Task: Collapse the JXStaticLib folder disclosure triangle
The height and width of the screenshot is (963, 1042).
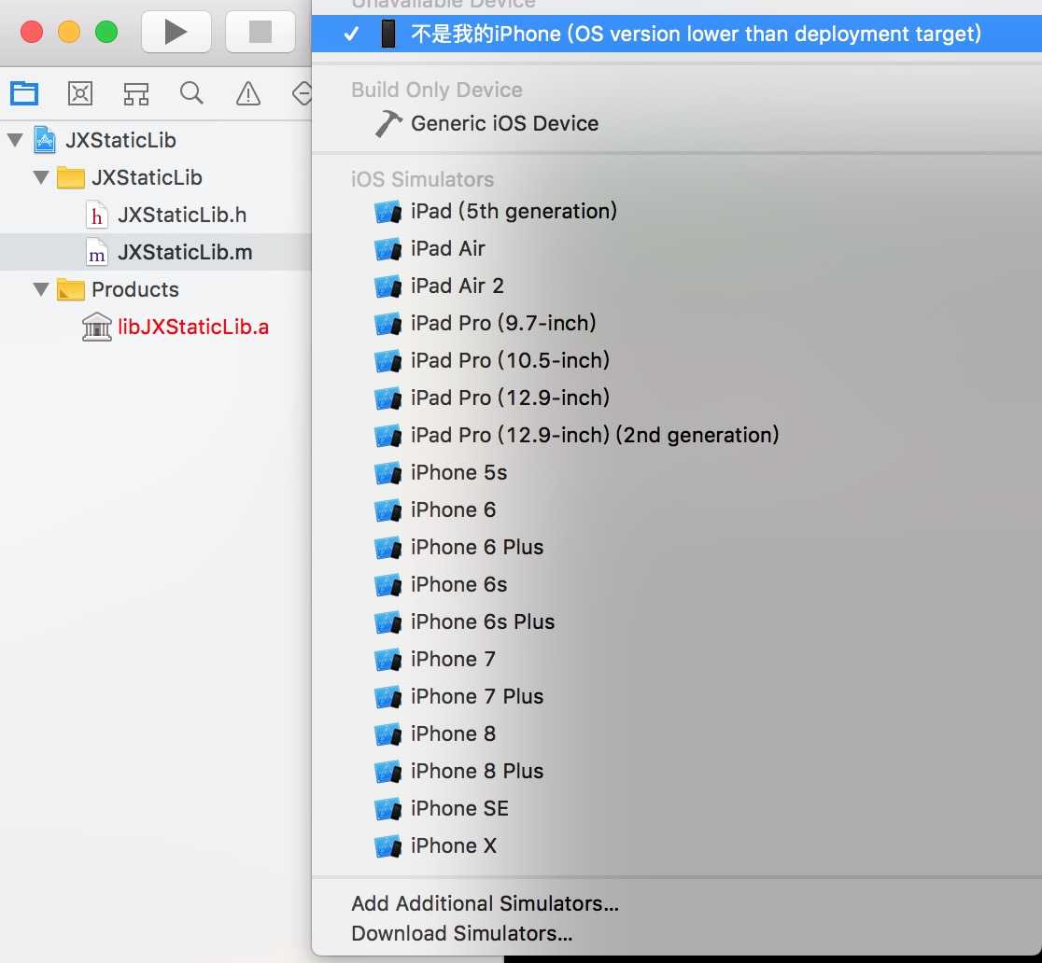Action: 41,177
